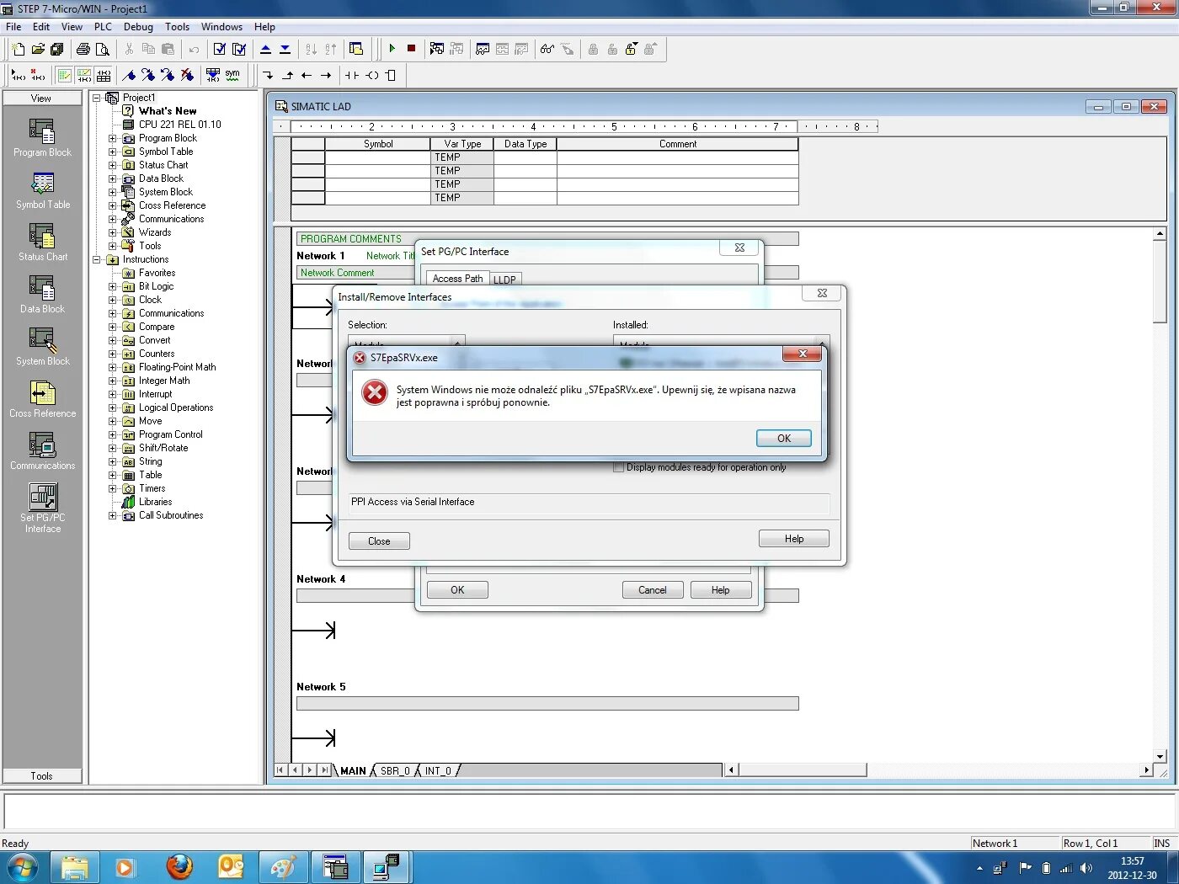The image size is (1179, 884).
Task: Expand the Bit Logic instructions folder
Action: tap(112, 286)
